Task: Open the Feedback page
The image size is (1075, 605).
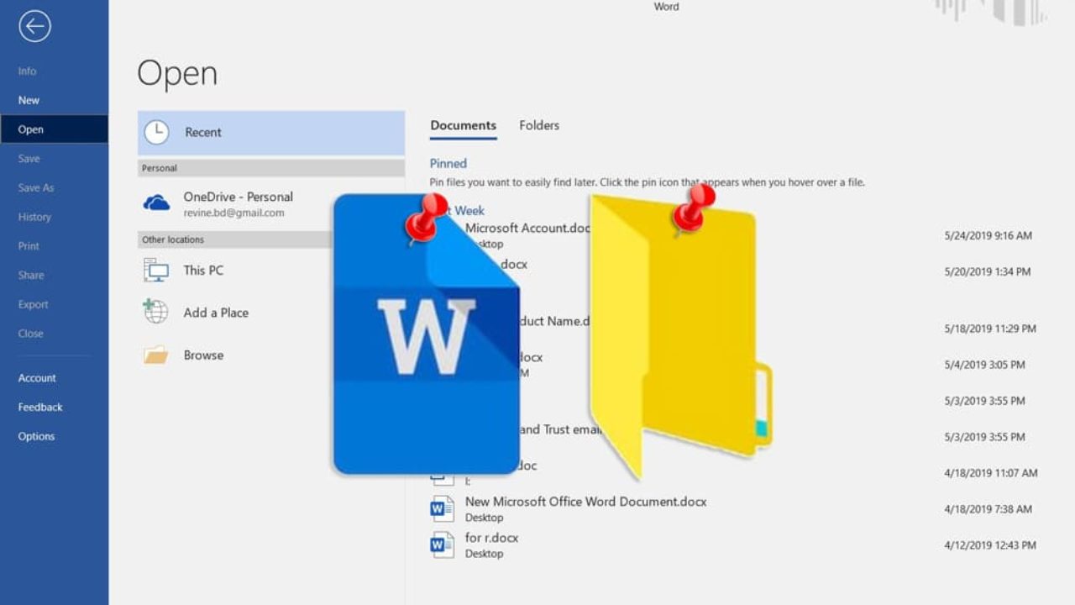Action: (40, 408)
